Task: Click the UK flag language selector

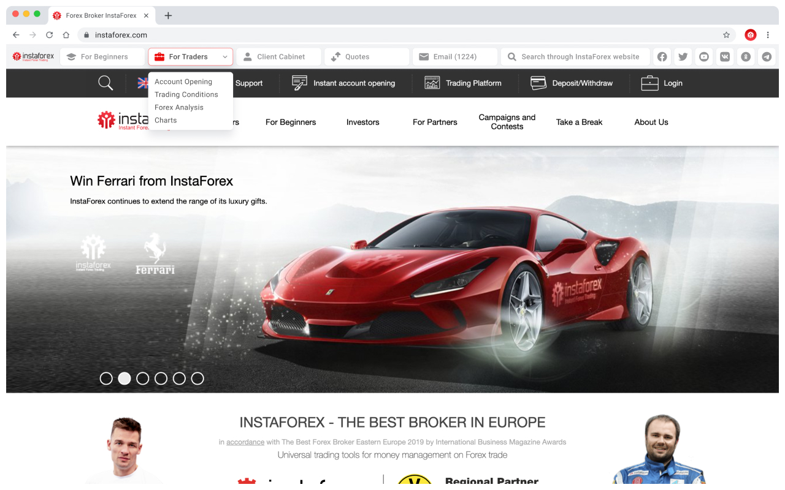Action: (143, 83)
